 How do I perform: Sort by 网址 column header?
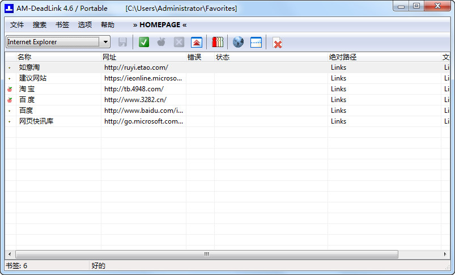(143, 57)
